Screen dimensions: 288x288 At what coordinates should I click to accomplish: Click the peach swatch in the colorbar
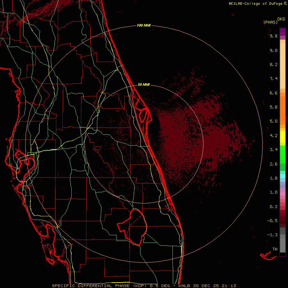coord(283,66)
